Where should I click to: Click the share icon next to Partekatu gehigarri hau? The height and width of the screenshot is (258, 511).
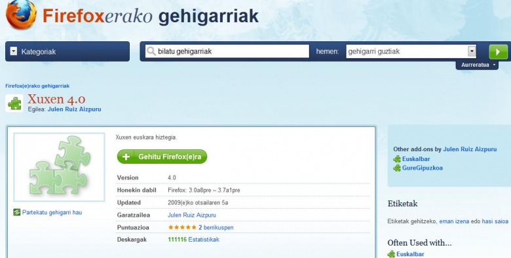click(x=16, y=212)
